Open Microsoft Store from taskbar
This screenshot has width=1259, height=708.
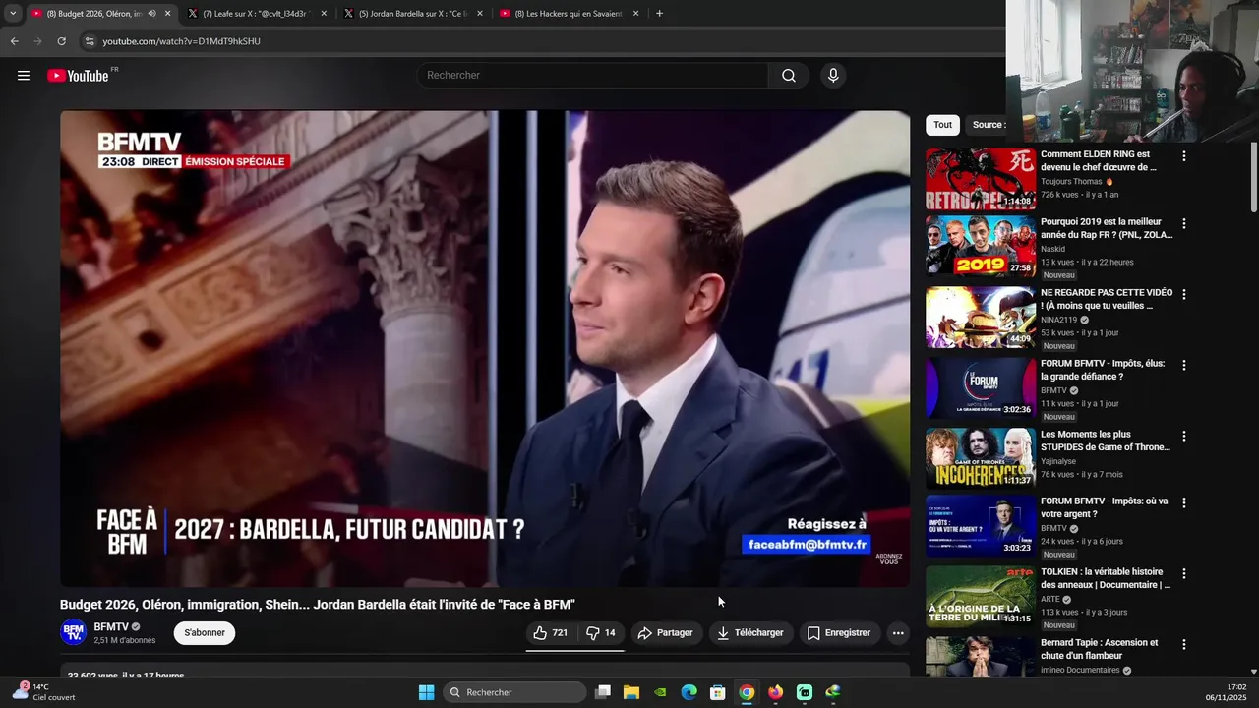click(718, 692)
